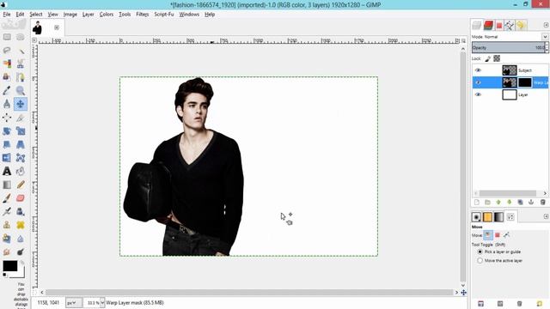The width and height of the screenshot is (550, 309).
Task: Select the Zoom magnifier tool
Action: (21, 90)
